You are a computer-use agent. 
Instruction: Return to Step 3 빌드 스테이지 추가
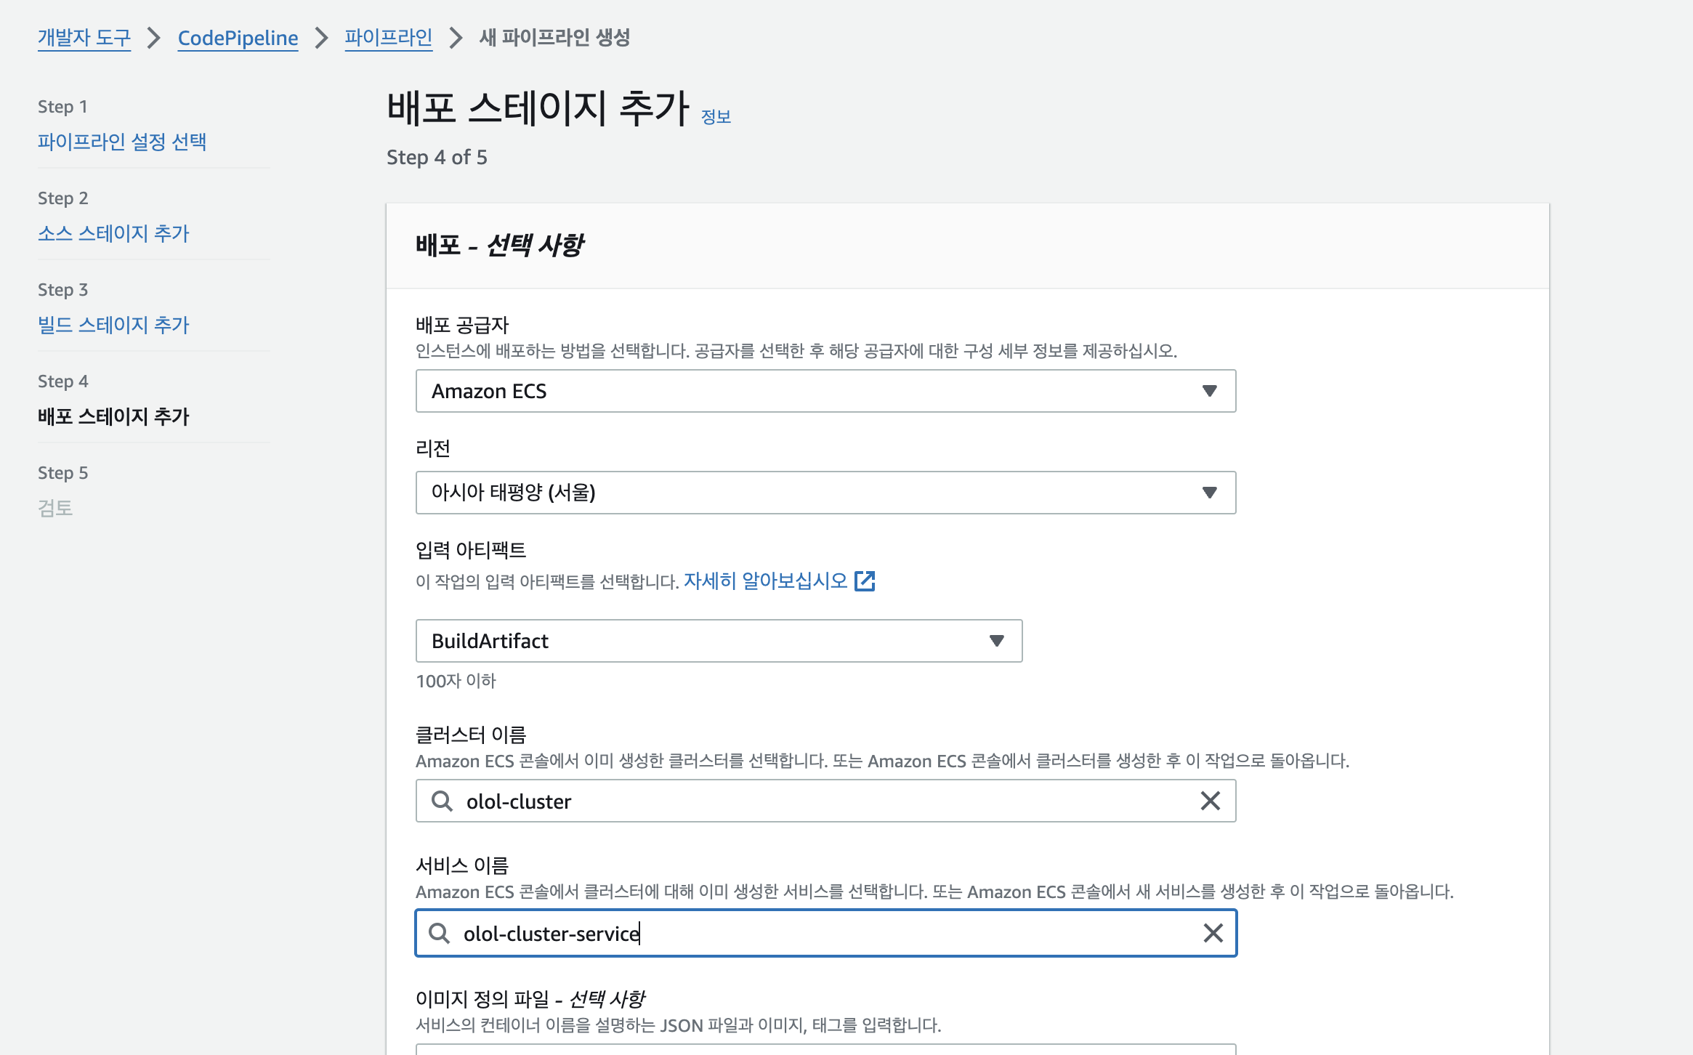pos(113,325)
